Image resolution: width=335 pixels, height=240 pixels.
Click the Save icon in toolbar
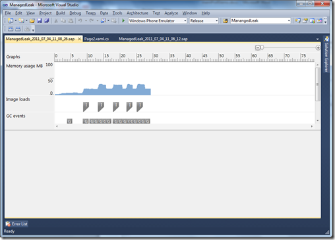tap(40, 21)
